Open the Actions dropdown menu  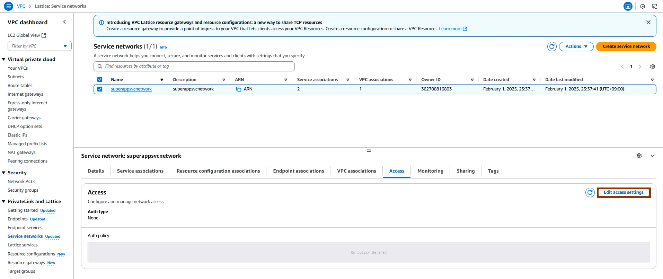click(x=576, y=46)
